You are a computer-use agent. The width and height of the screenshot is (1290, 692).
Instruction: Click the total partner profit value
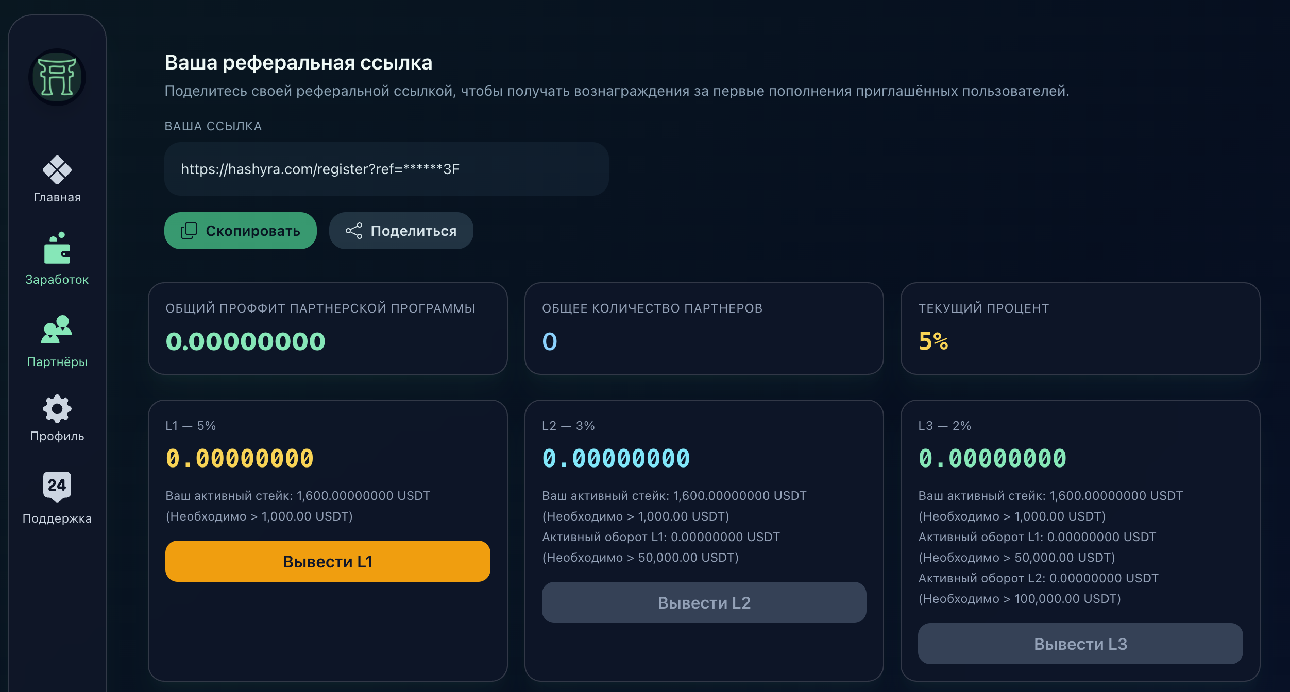point(246,341)
